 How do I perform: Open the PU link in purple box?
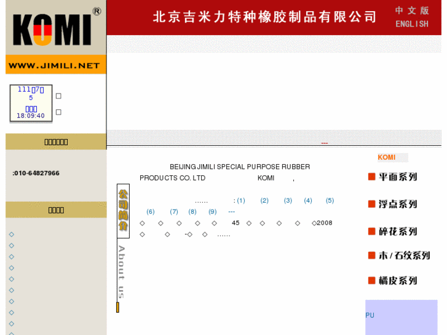click(370, 315)
